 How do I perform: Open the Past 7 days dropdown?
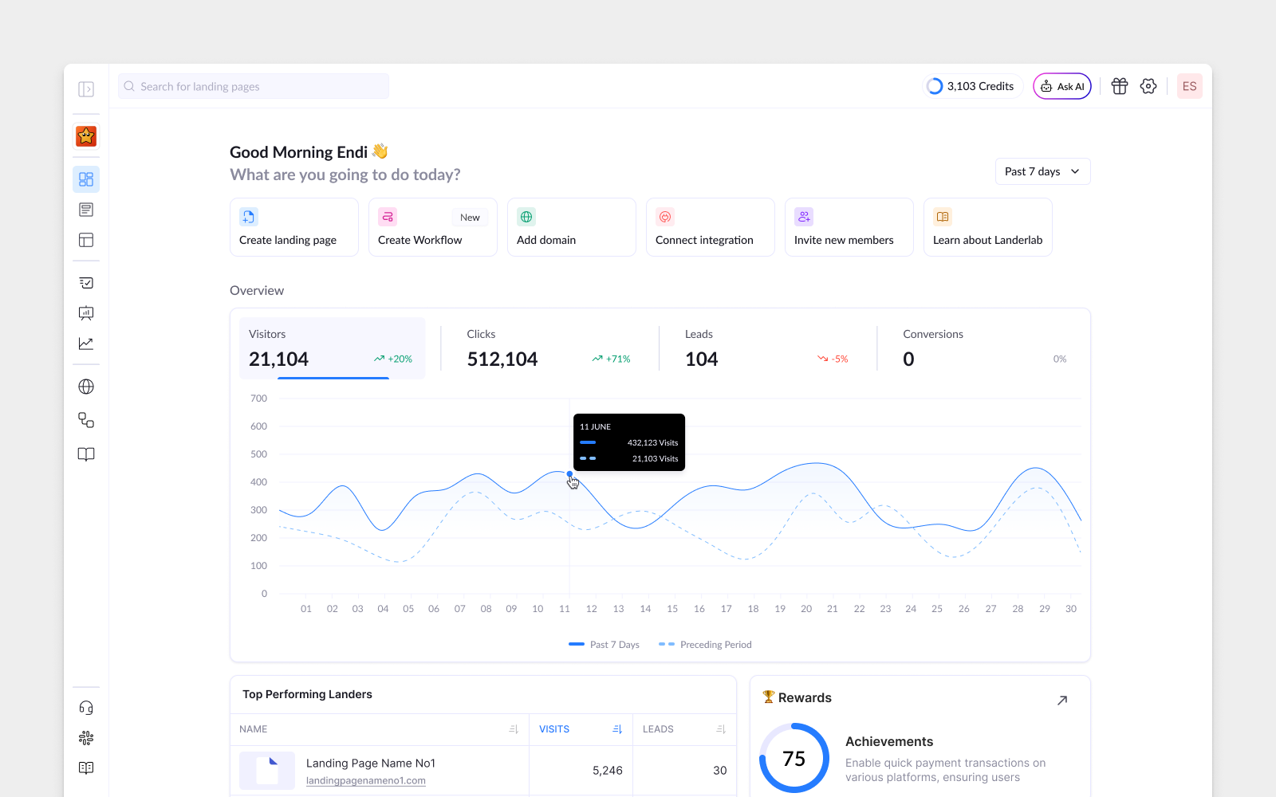(x=1042, y=171)
